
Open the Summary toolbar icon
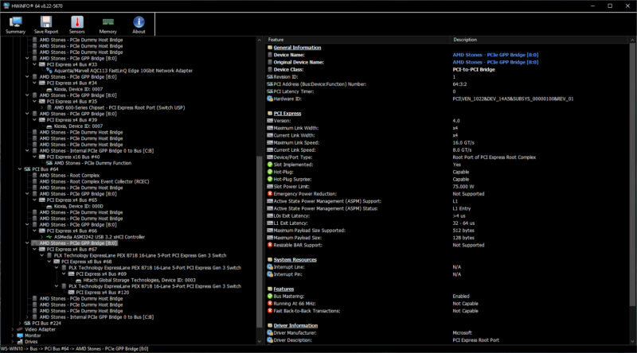click(x=15, y=24)
